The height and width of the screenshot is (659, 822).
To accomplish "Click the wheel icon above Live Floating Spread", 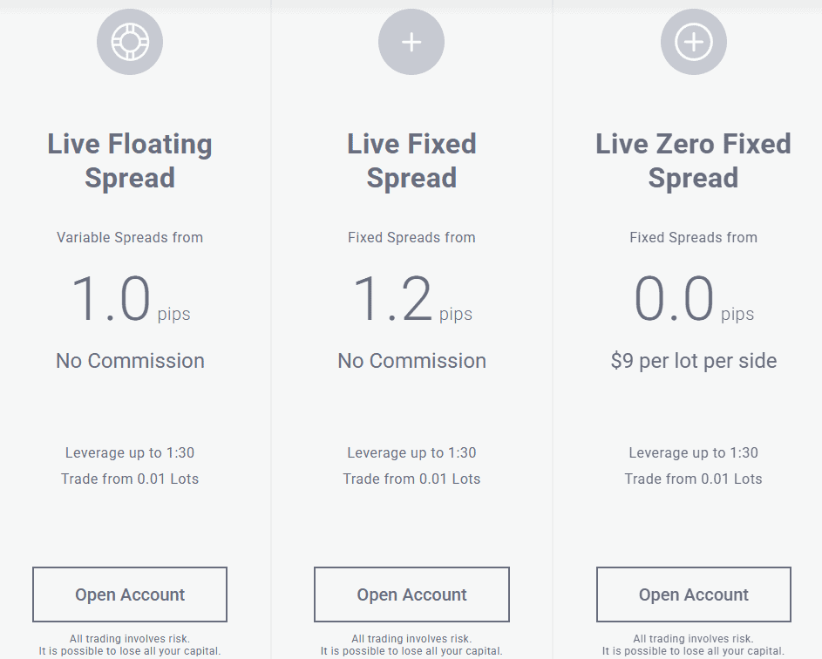I will [x=129, y=41].
